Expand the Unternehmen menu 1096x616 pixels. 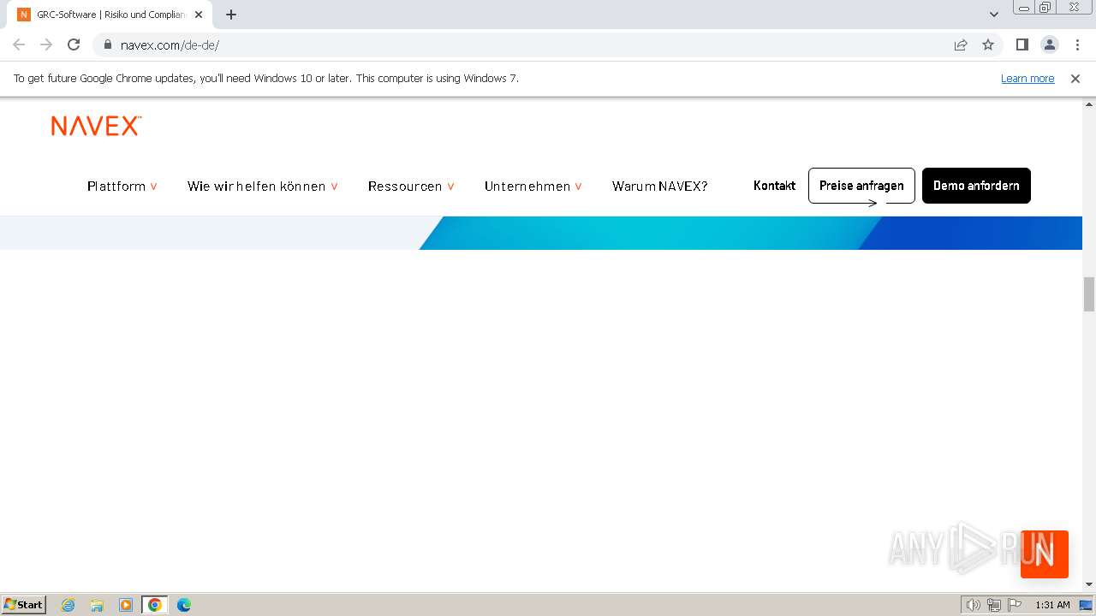[533, 186]
